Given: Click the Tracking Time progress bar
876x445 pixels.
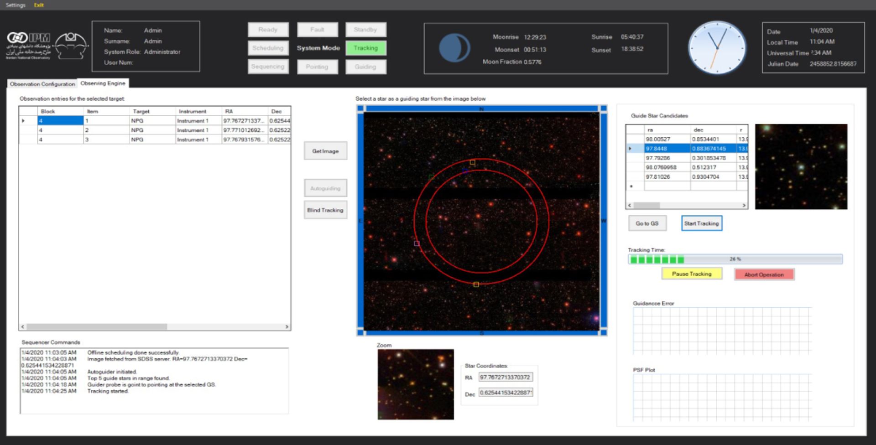Looking at the screenshot, I should [735, 259].
